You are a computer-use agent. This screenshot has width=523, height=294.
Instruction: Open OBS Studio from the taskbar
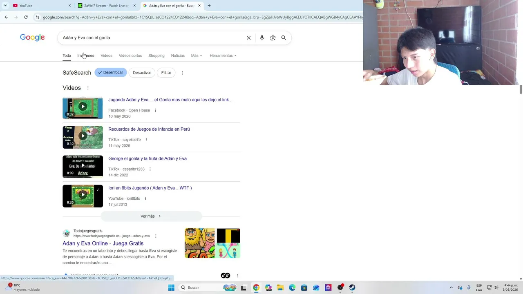(340, 287)
